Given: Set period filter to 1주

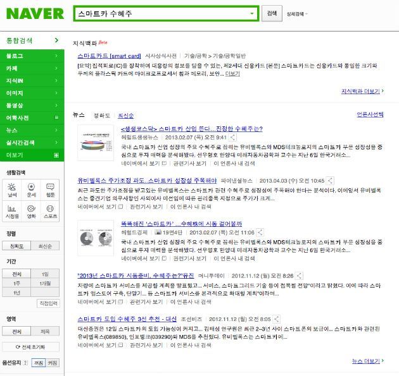Looking at the screenshot, I should click(x=16, y=283).
